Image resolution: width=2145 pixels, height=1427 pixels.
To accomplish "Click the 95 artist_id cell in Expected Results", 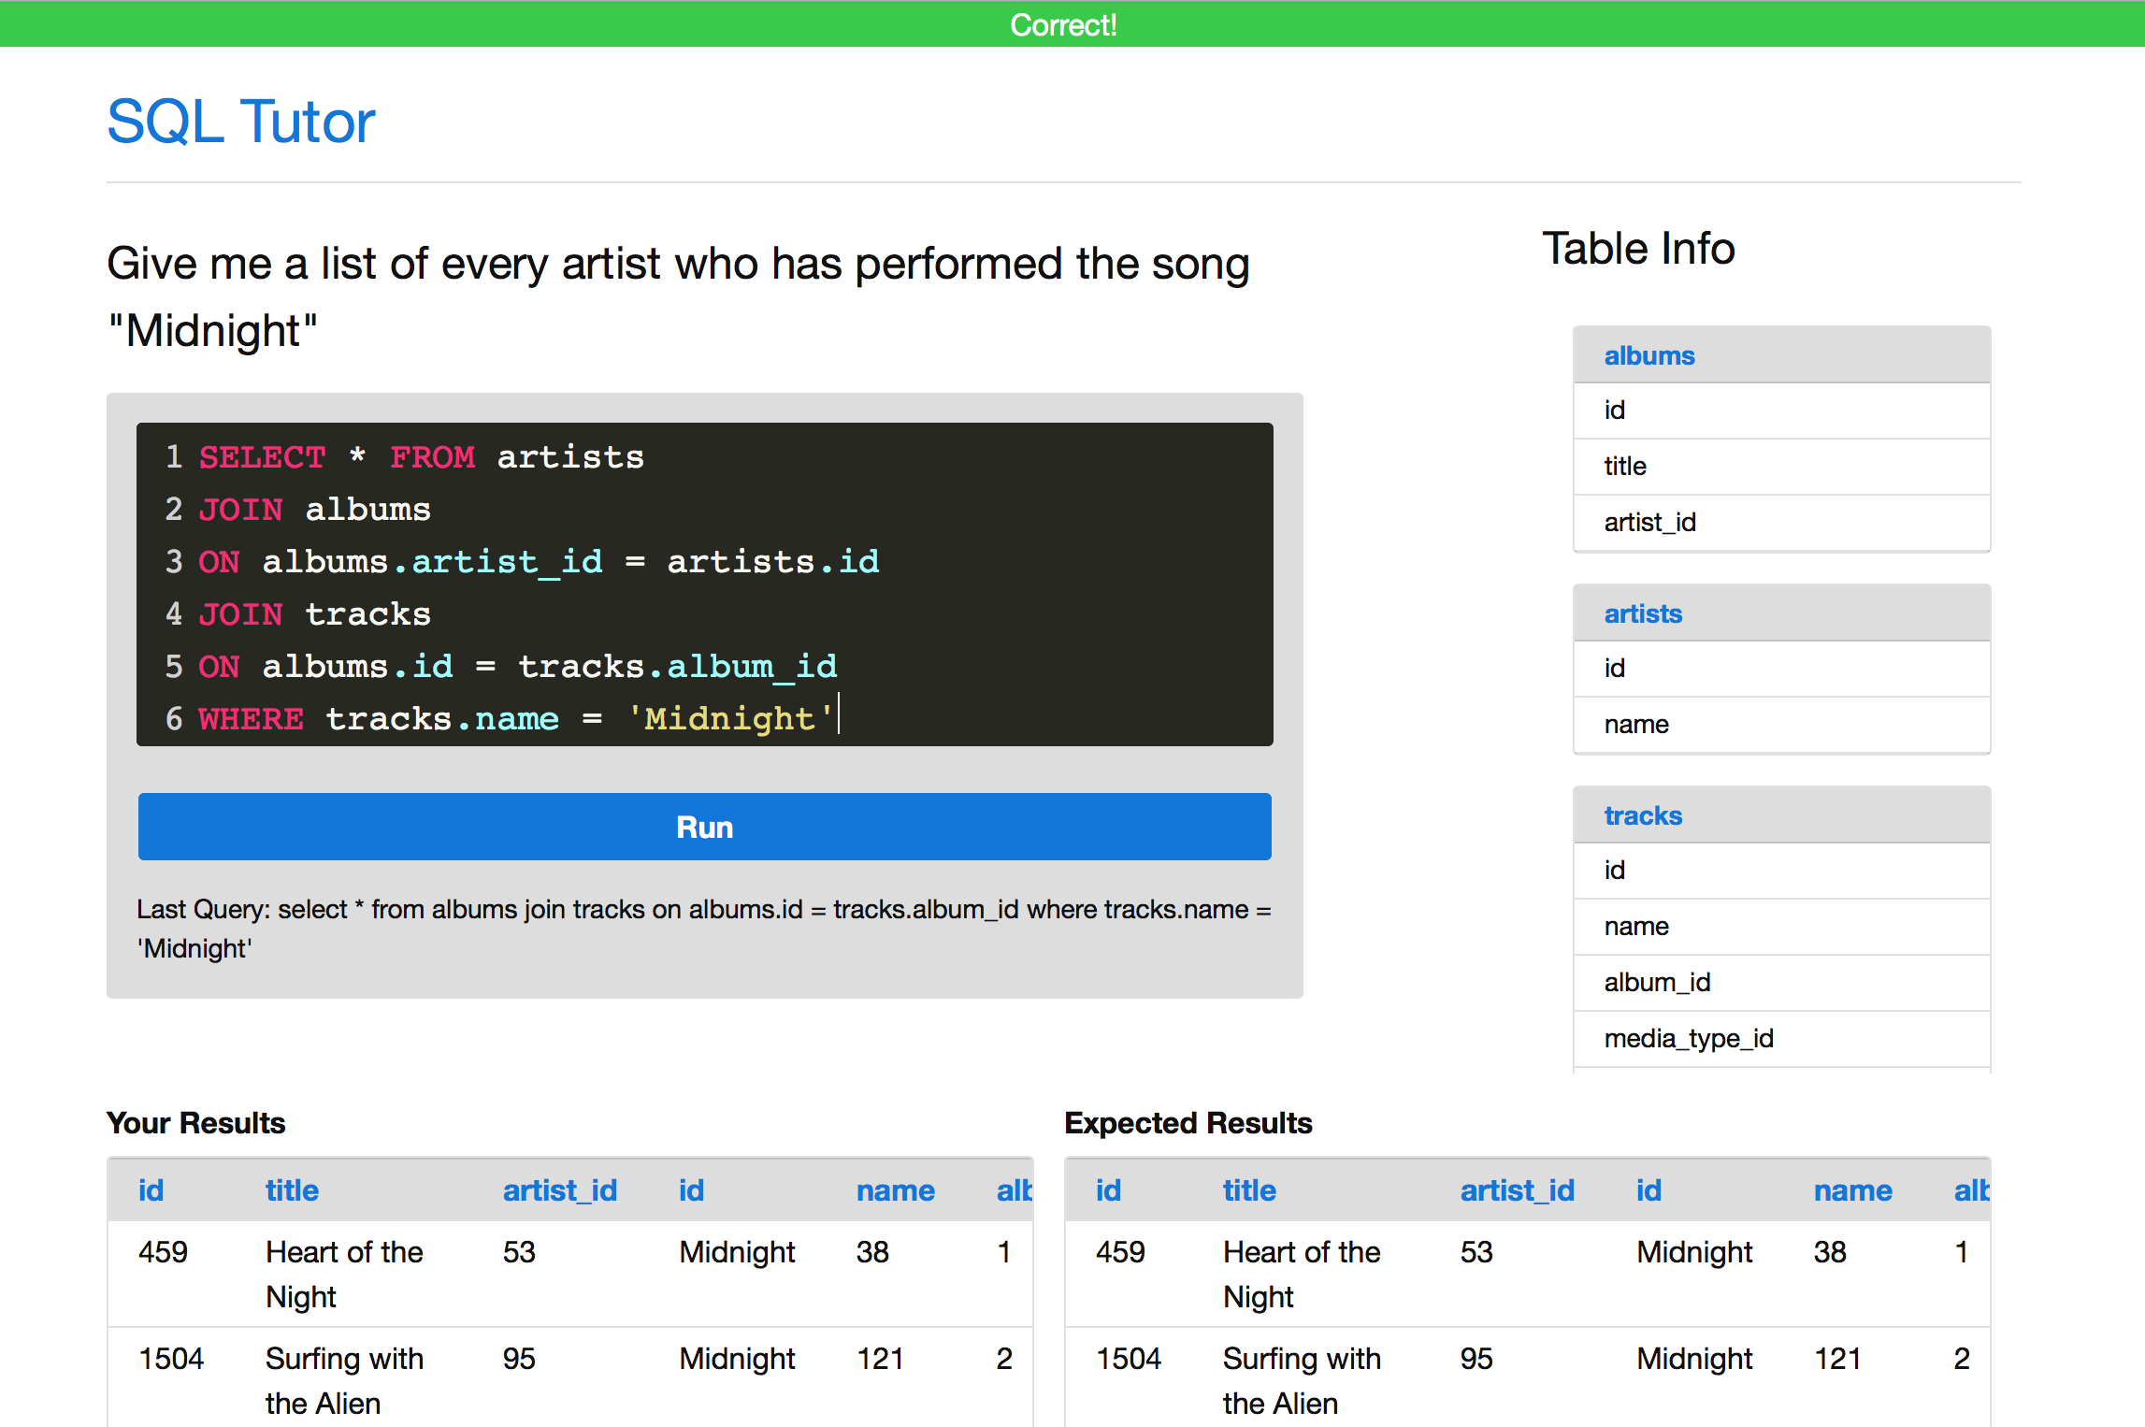I will coord(1476,1359).
